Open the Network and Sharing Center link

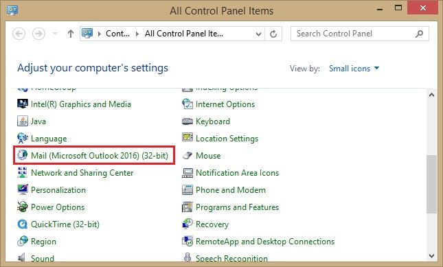[82, 173]
